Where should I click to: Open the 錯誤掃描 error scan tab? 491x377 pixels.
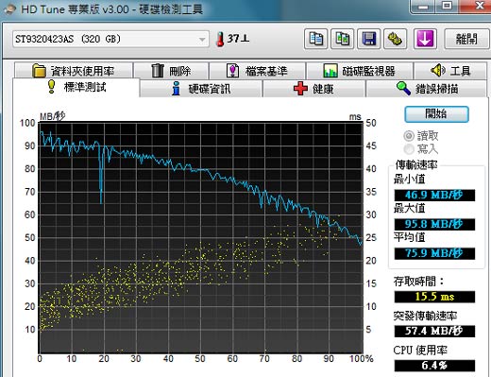point(427,89)
